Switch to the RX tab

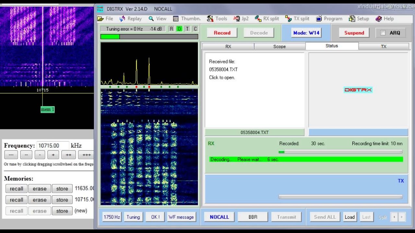point(228,47)
